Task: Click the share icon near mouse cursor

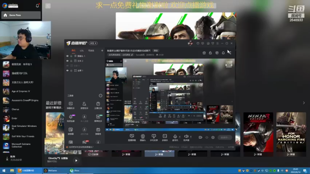Action: pos(229,53)
